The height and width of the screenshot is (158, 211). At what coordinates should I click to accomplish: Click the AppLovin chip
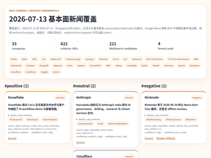point(58,66)
